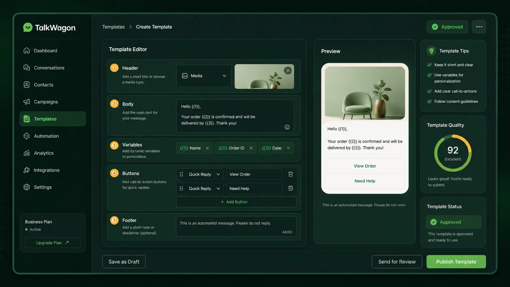This screenshot has height=287, width=510.
Task: Grab drag handle of View Order row
Action: click(x=181, y=174)
